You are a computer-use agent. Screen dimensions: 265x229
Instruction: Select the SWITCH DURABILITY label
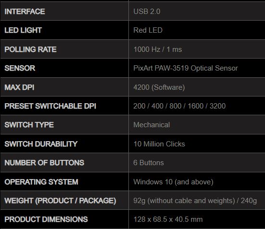[x=41, y=144]
